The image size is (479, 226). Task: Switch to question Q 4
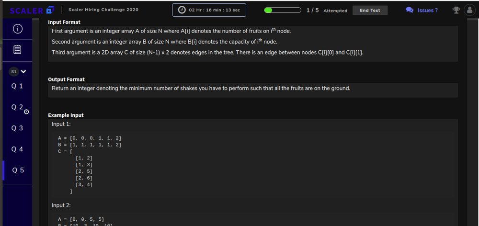point(17,149)
